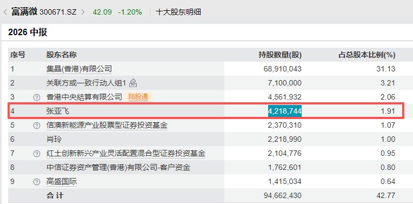Click shareholding value 2,218,990
Viewport: 413px width, 204px height.
[285, 139]
